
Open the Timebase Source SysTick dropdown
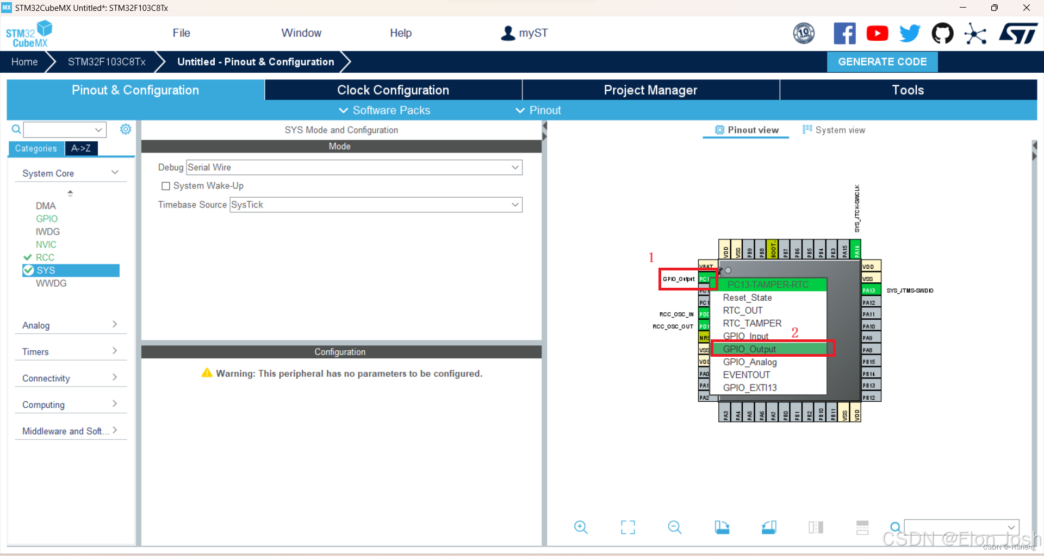[376, 205]
